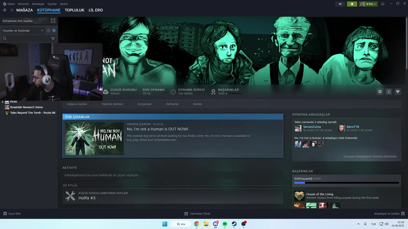
Task: Open the announcements megaphone icon
Action: 340,4
